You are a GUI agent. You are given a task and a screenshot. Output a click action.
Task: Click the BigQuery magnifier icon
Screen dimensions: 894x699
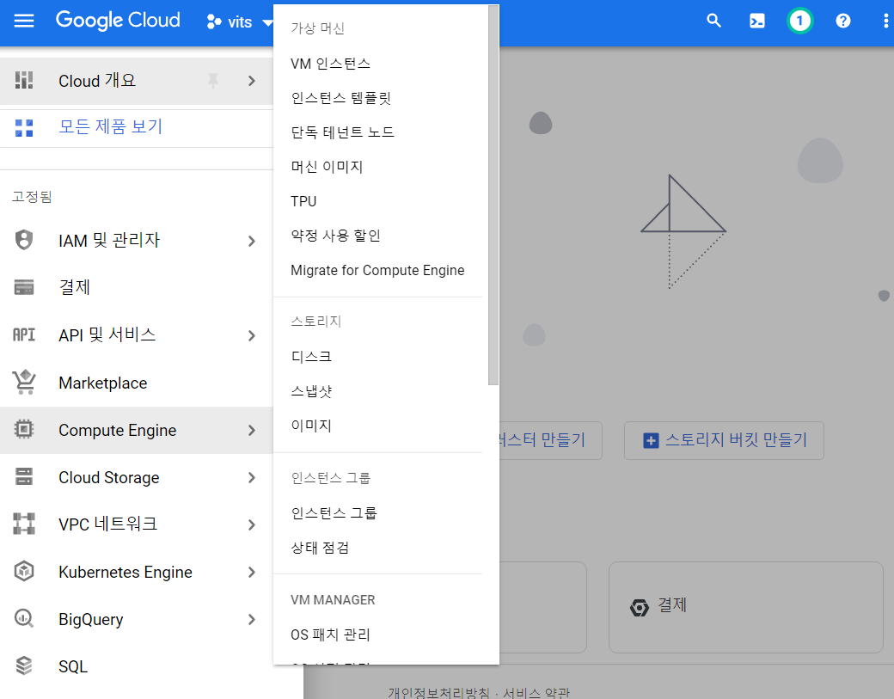click(x=24, y=618)
